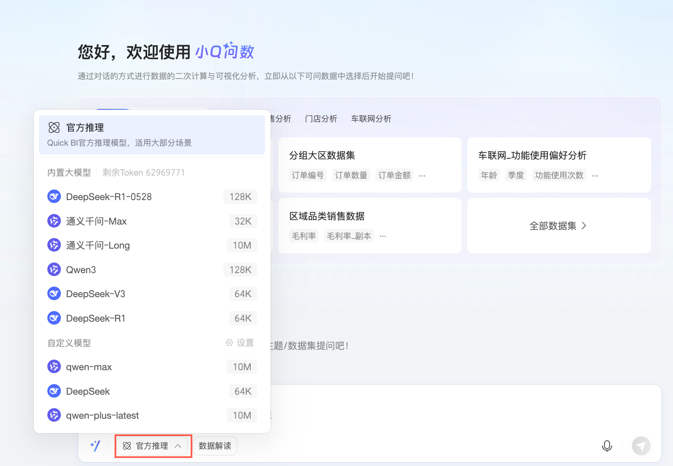Click the qwen-max model logo icon
The image size is (673, 466).
click(54, 367)
